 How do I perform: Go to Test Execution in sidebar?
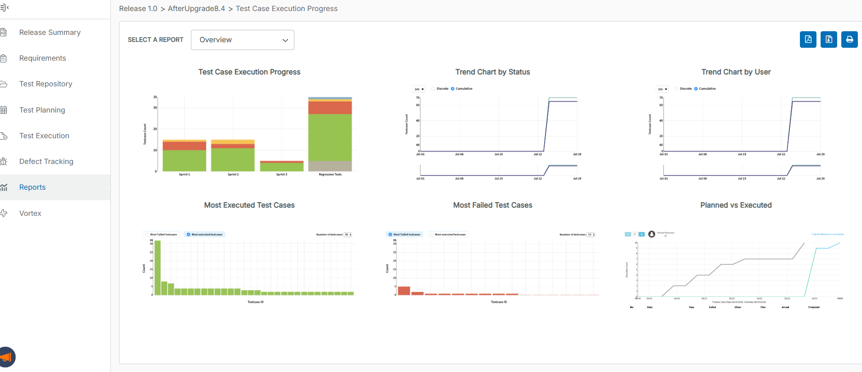pos(44,135)
